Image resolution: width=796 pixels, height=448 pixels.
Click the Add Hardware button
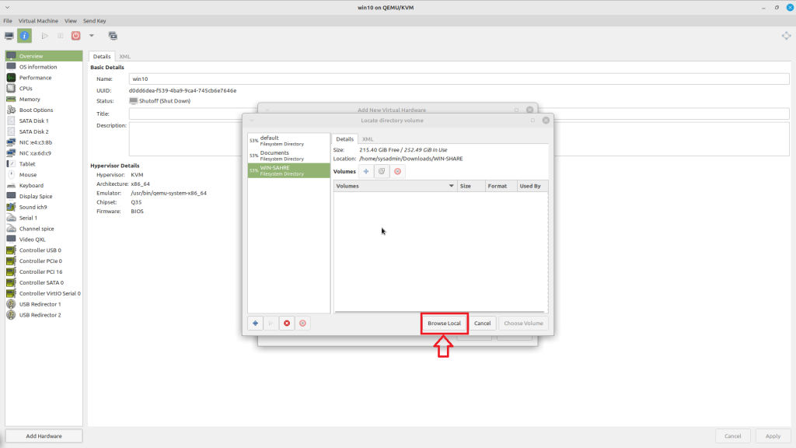(44, 436)
